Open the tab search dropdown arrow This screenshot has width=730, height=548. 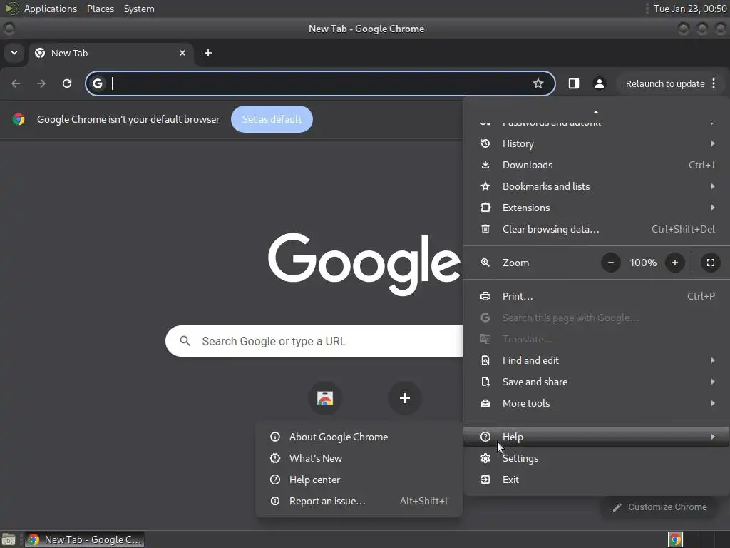(x=14, y=53)
